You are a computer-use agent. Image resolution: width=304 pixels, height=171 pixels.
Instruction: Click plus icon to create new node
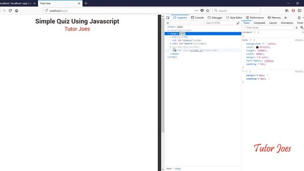pyautogui.click(x=168, y=23)
